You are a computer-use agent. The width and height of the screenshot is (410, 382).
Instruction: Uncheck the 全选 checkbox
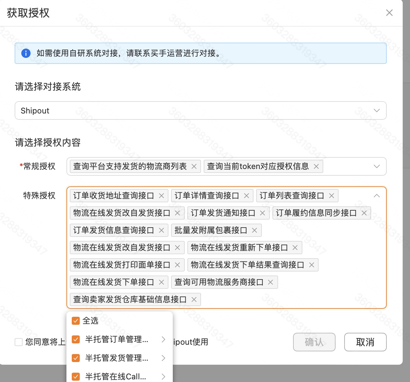point(76,321)
